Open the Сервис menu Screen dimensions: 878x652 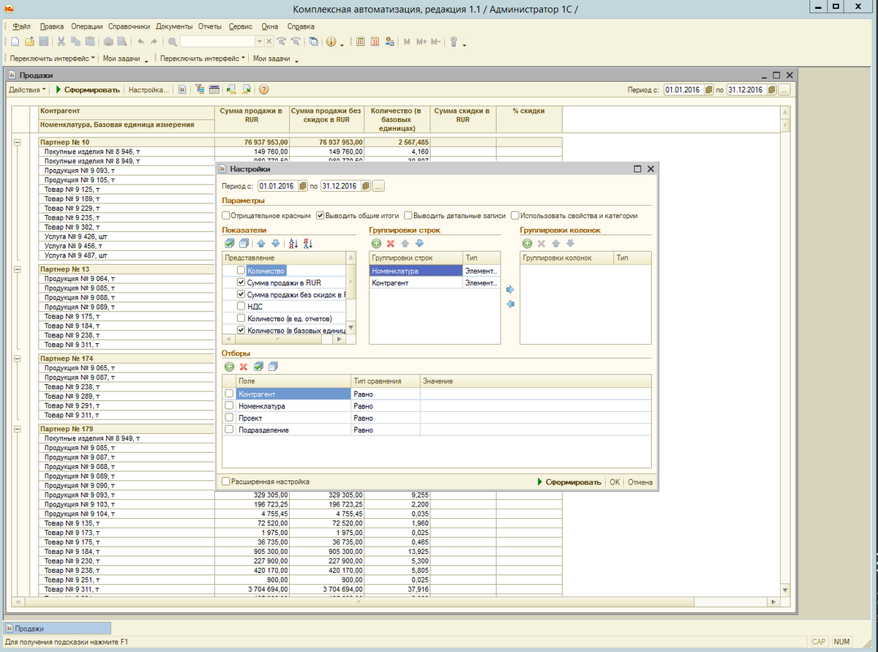tap(241, 26)
